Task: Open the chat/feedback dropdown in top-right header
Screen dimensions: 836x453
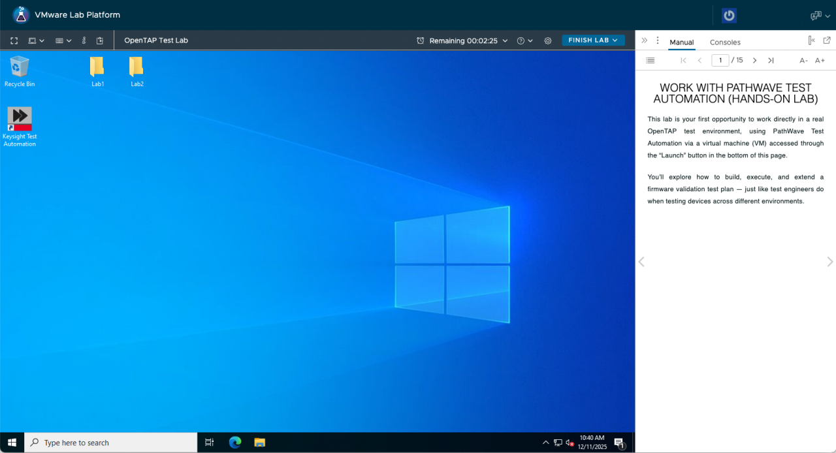Action: coord(820,15)
